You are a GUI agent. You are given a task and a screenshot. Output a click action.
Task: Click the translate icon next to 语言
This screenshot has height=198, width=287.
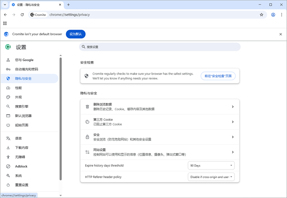coord(8,138)
